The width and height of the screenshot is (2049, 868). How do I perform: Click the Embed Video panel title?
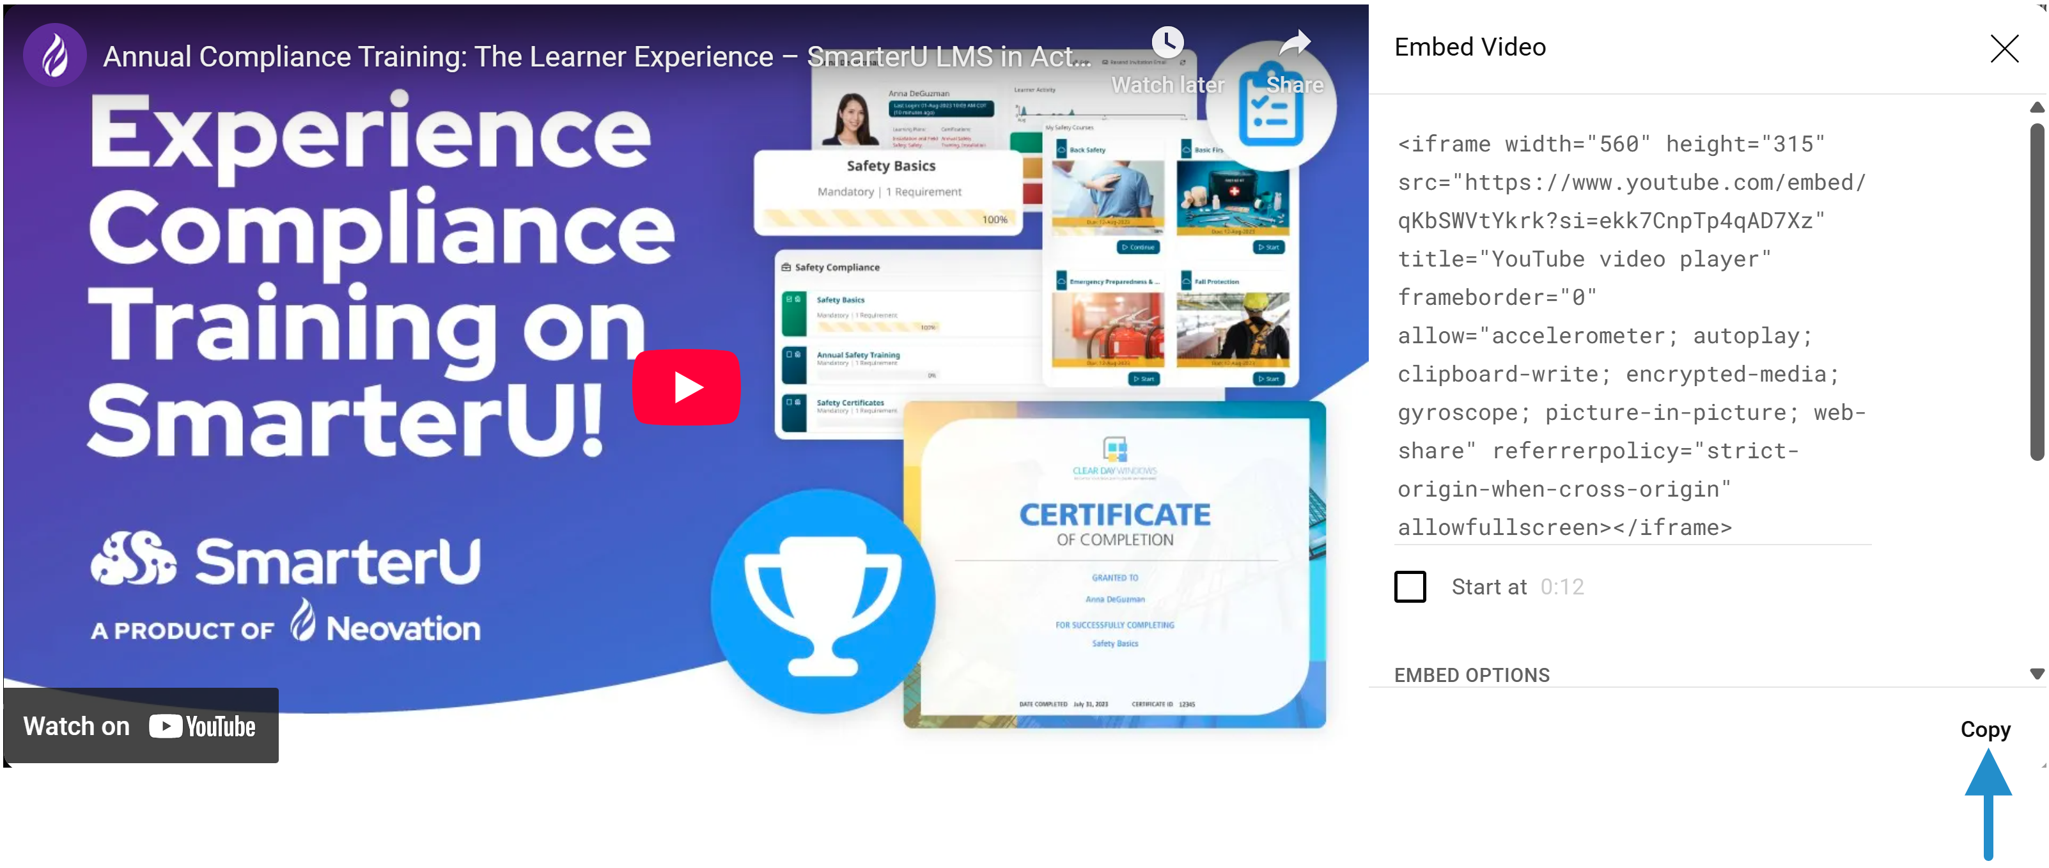1470,47
